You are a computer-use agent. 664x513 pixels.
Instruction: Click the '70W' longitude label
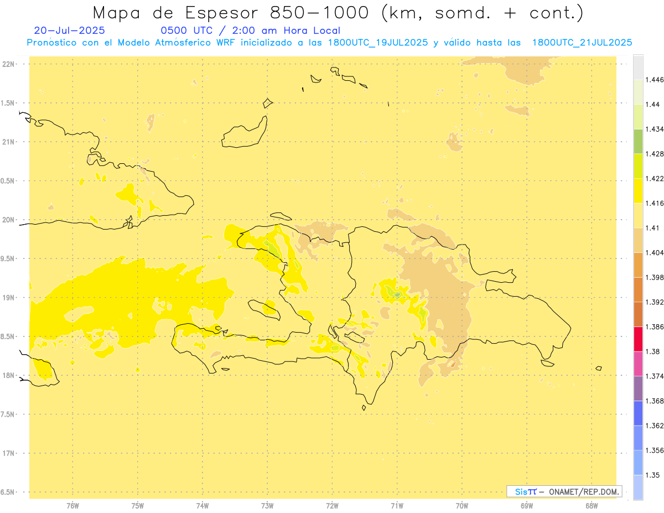point(462,506)
